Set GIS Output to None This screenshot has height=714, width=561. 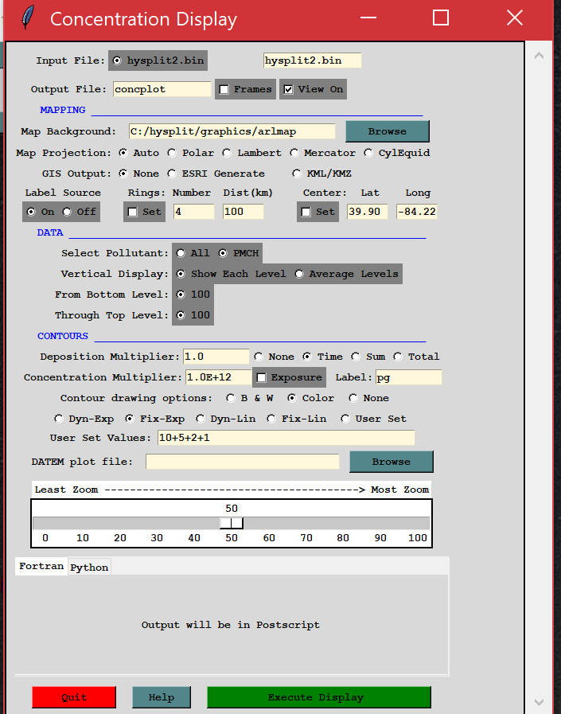pyautogui.click(x=123, y=173)
